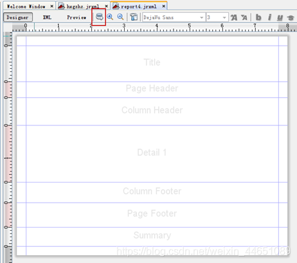
Task: Switch to the XML view
Action: point(47,17)
